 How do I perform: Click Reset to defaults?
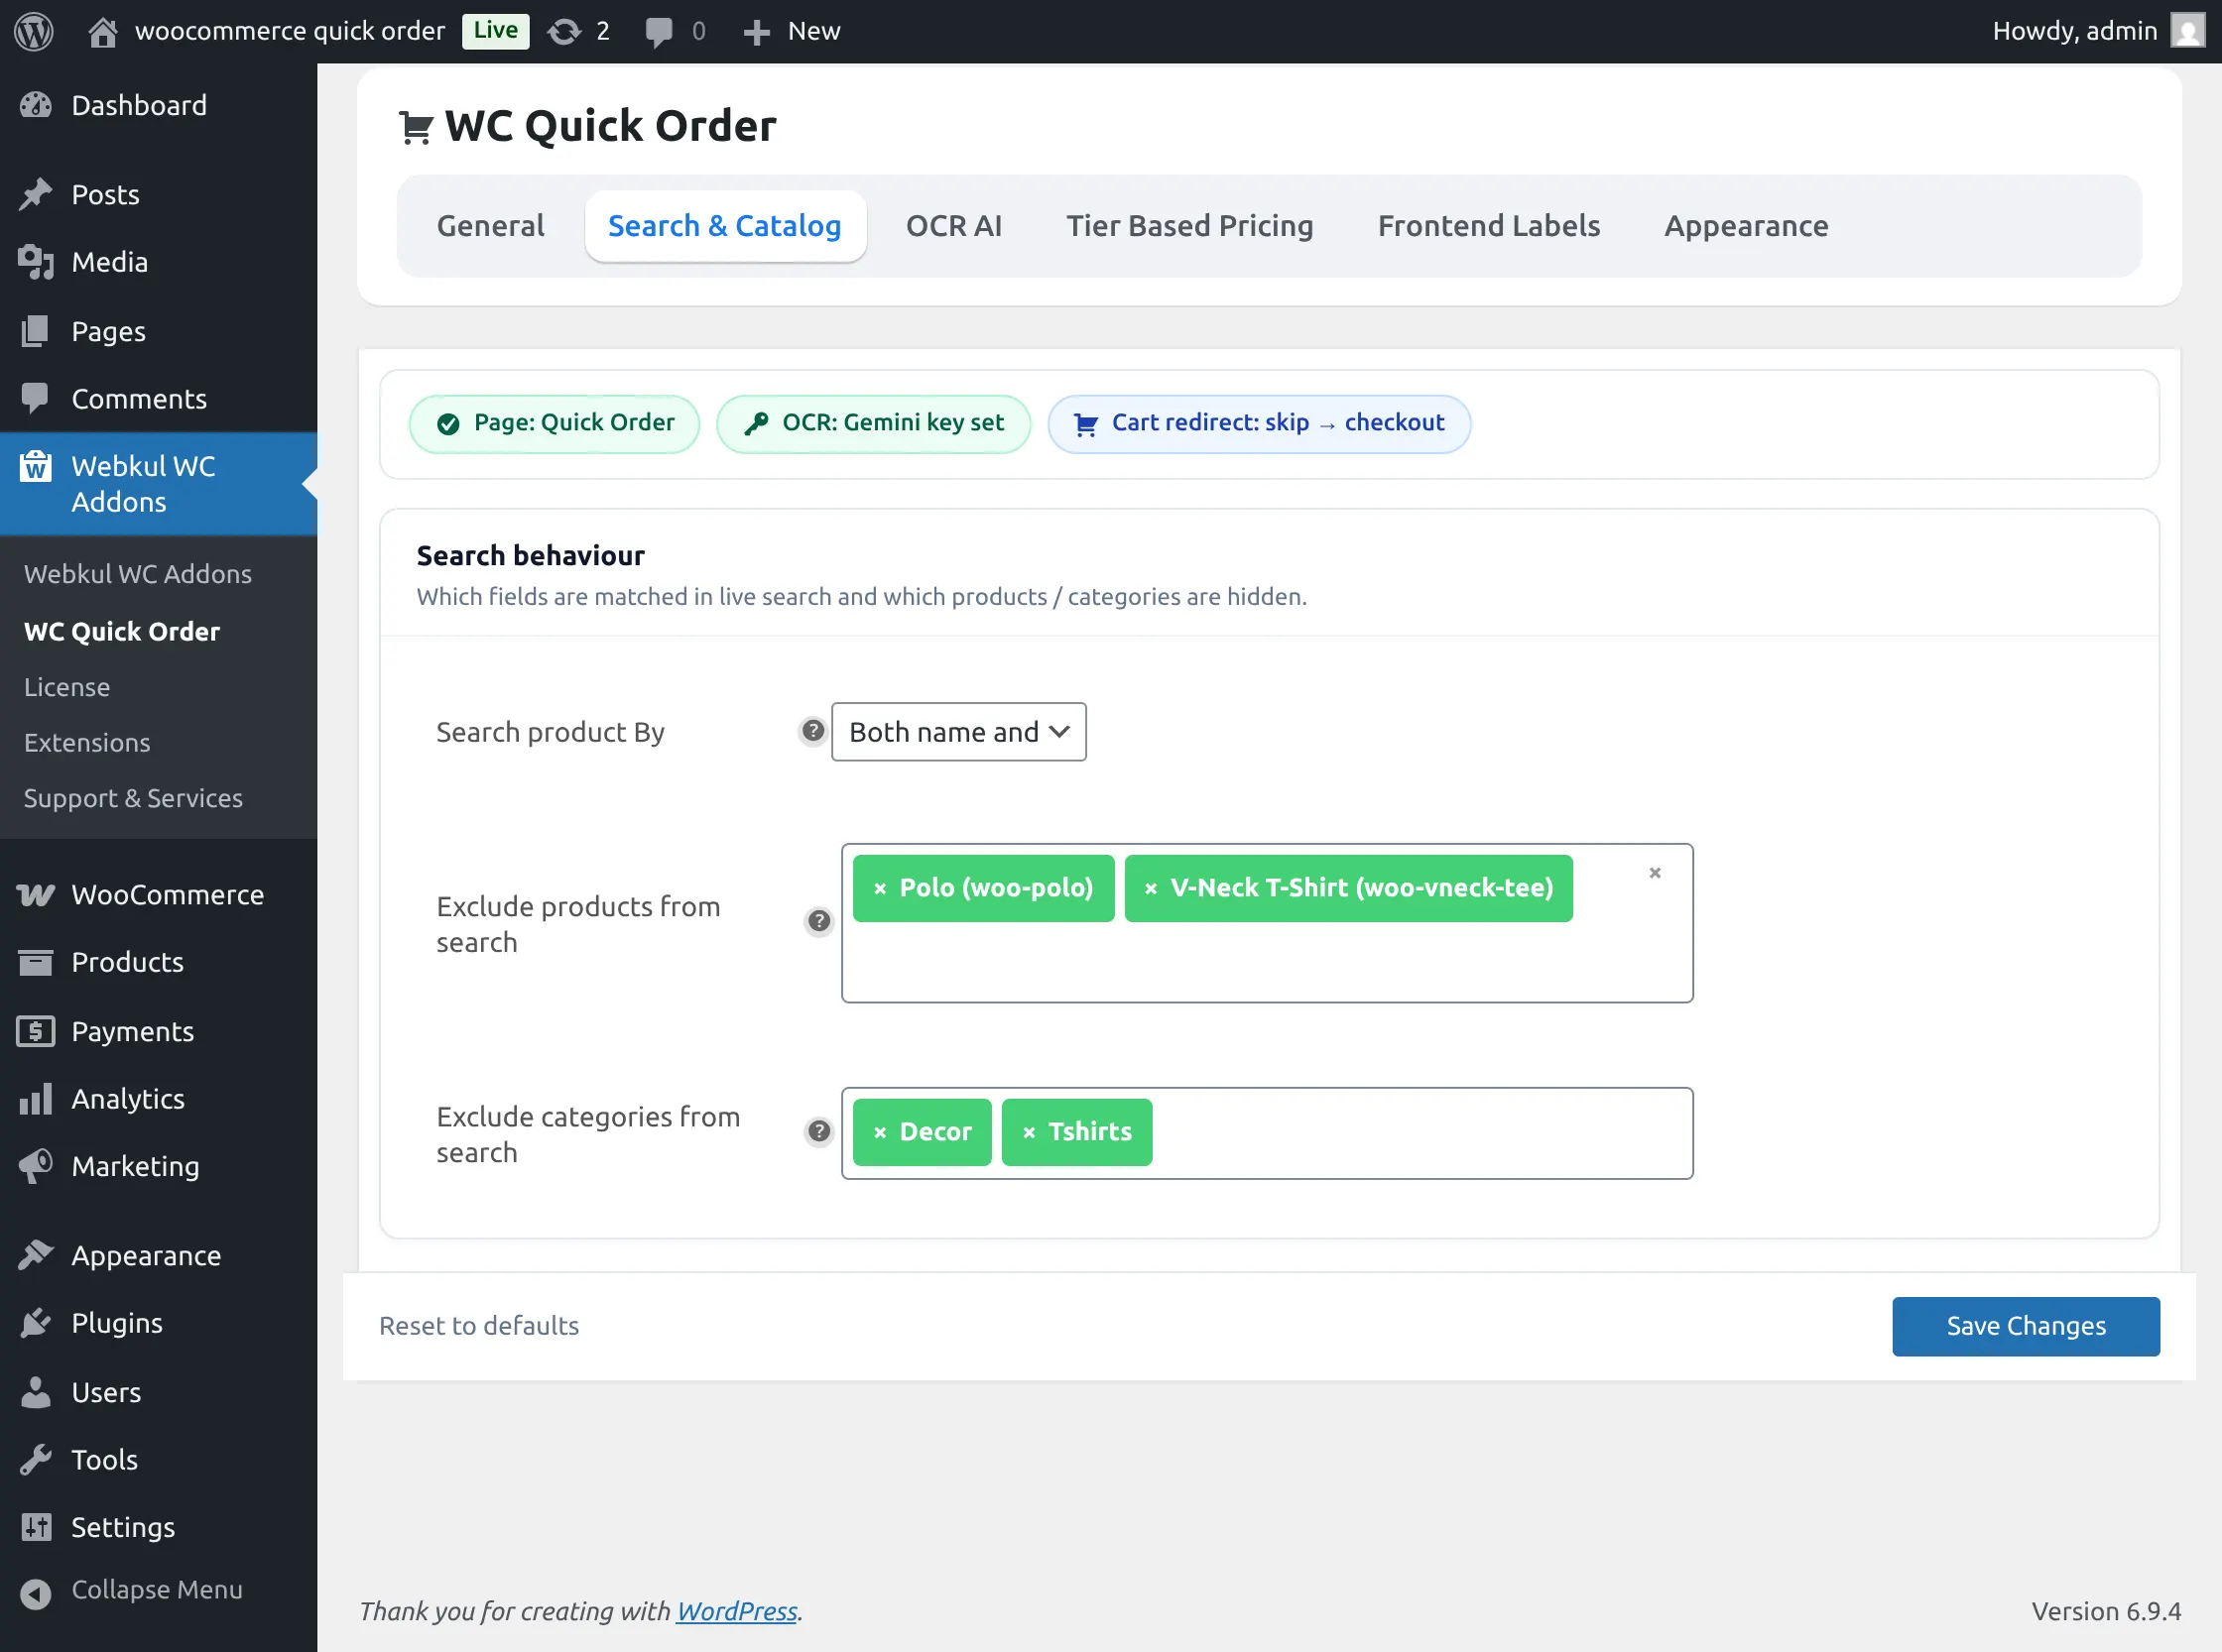coord(479,1326)
